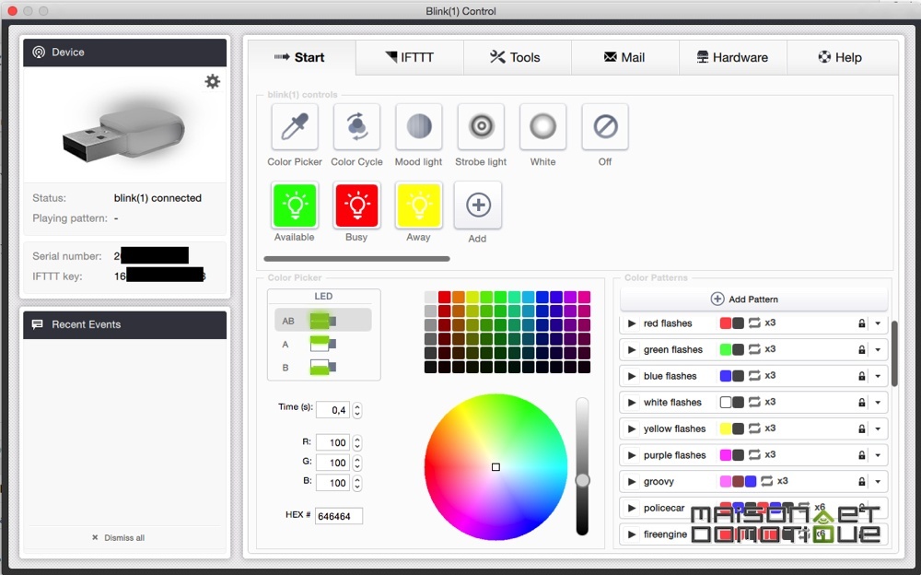Click the G value input field
The width and height of the screenshot is (921, 575).
coord(333,463)
